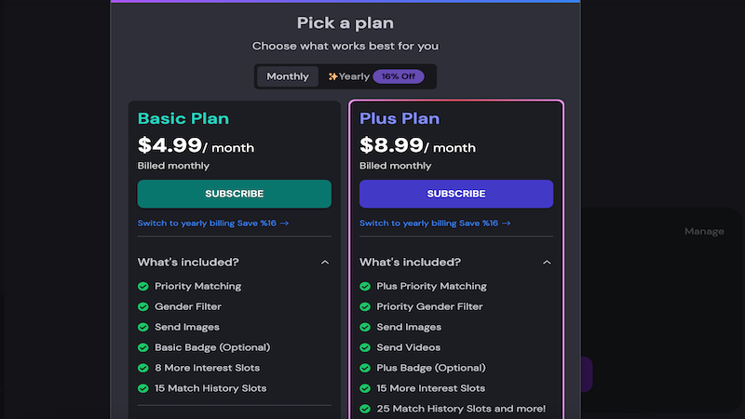
Task: Click check icon next to Send Videos
Action: 365,348
